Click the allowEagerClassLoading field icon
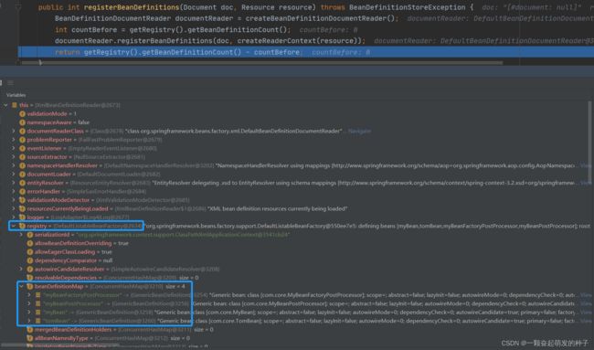This screenshot has width=594, height=350. click(x=30, y=252)
